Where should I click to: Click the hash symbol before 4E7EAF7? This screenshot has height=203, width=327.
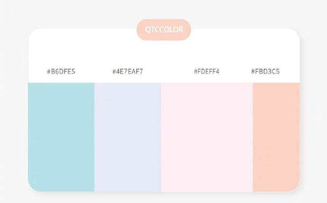click(114, 72)
